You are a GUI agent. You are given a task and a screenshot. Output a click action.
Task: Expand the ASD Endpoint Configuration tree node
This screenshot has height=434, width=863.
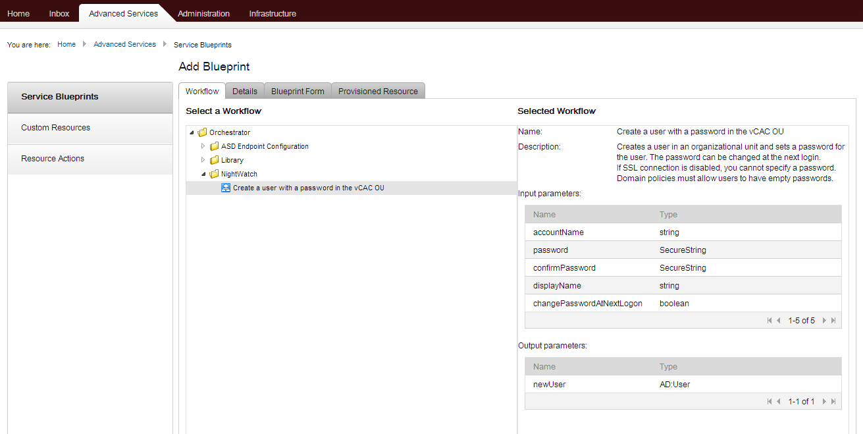click(x=204, y=146)
